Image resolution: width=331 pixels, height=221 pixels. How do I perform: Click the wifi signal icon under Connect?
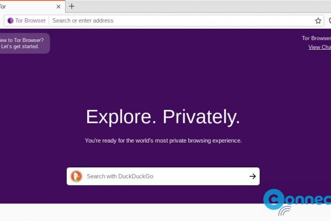click(x=284, y=212)
